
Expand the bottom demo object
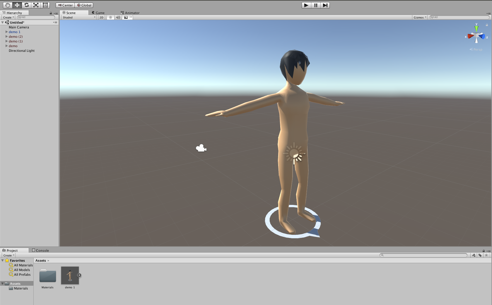point(6,46)
